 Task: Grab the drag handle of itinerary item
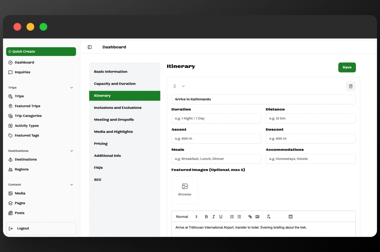click(x=175, y=86)
